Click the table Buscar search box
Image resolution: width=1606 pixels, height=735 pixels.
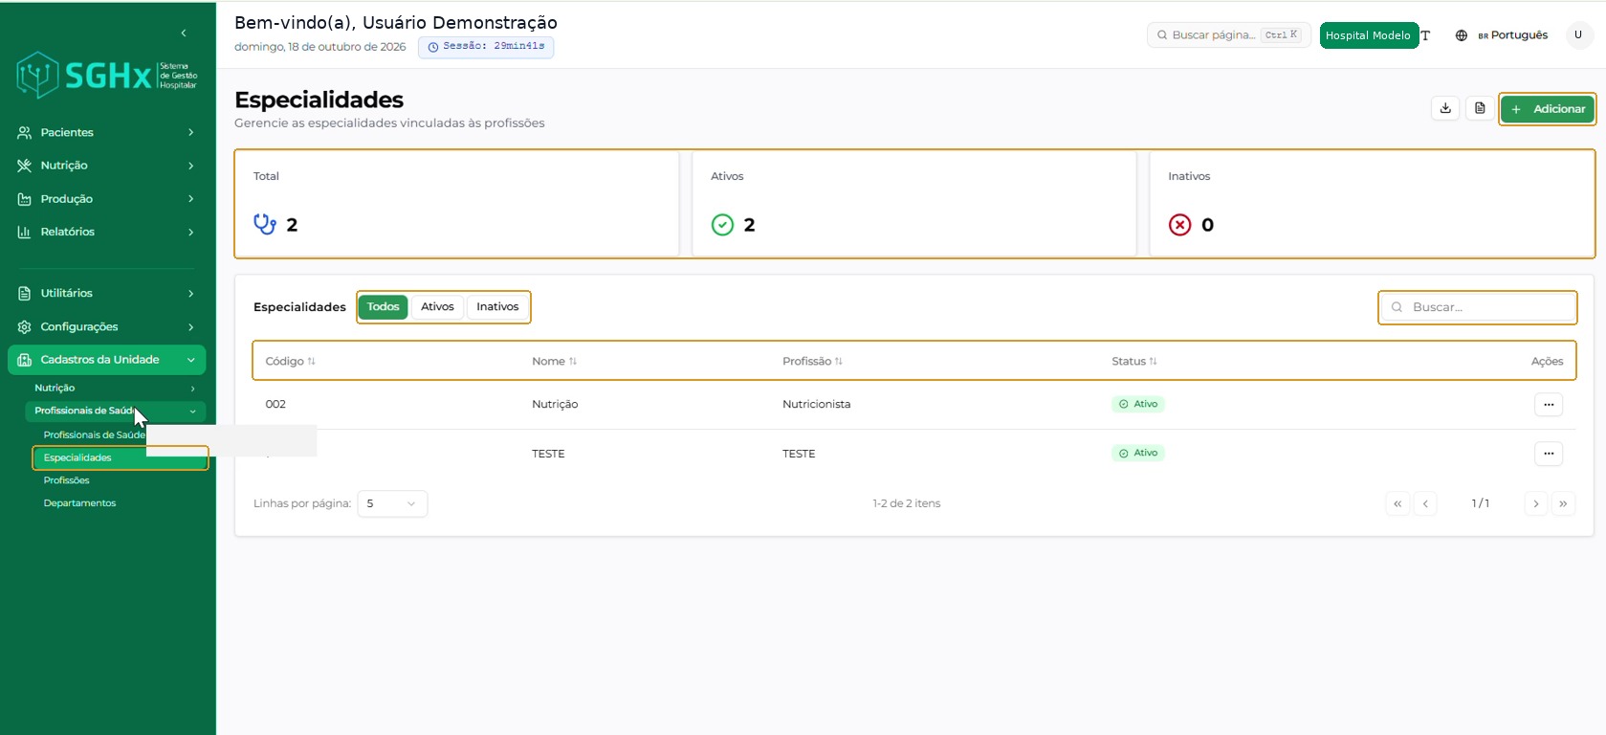click(x=1478, y=307)
